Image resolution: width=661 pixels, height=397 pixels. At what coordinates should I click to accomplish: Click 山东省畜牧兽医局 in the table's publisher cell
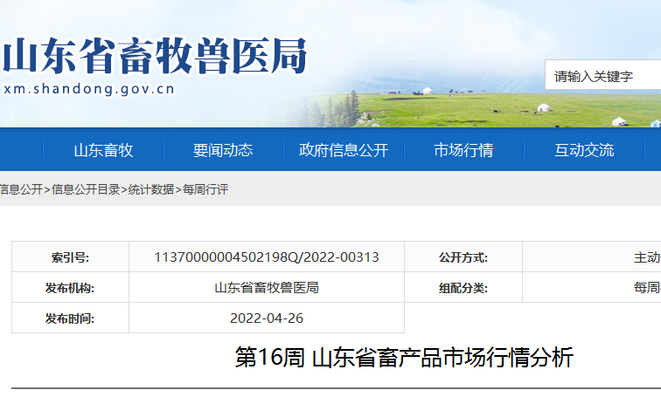point(267,288)
